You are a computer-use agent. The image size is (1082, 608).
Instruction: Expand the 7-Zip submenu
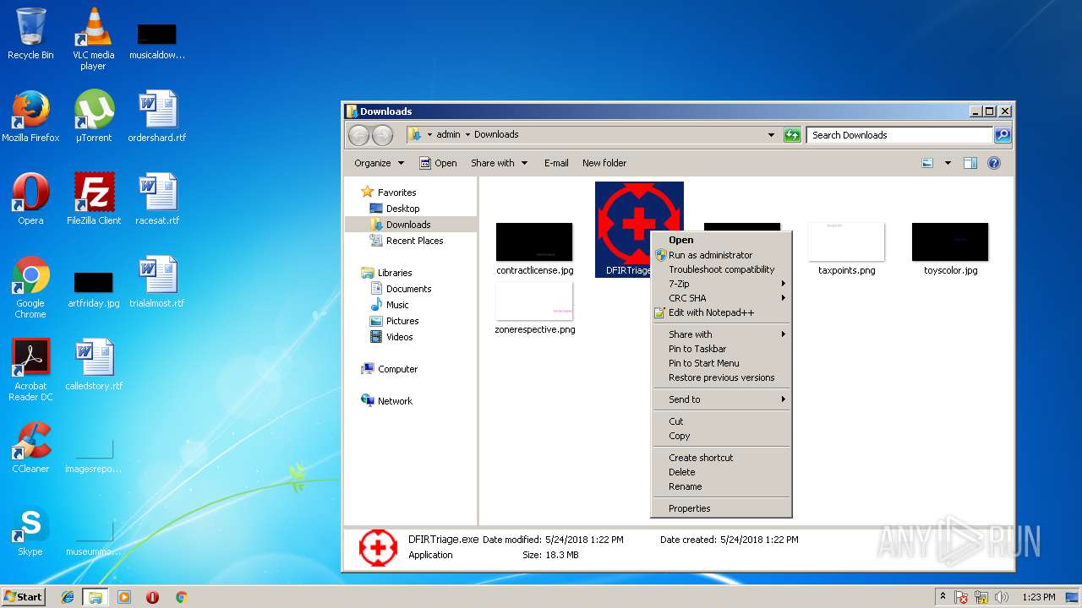click(x=721, y=284)
